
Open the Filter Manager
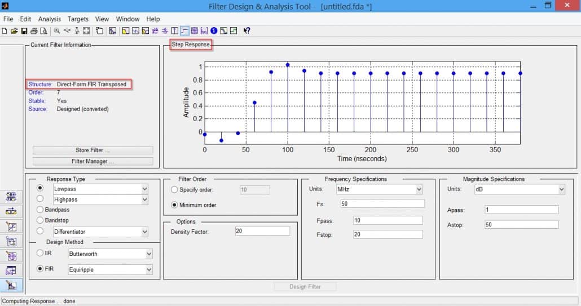(x=93, y=161)
